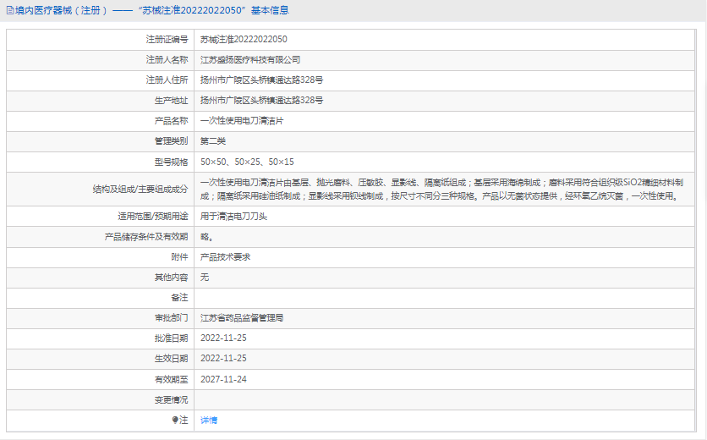Click the 有效期至 row label
Image resolution: width=707 pixels, height=440 pixels.
coord(171,379)
